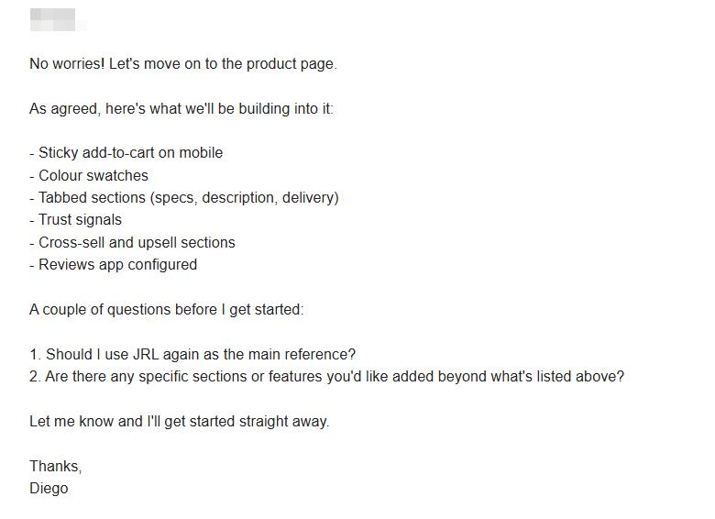Click the 'No worries!' opening line
Screen dimensions: 715x519
coord(183,63)
